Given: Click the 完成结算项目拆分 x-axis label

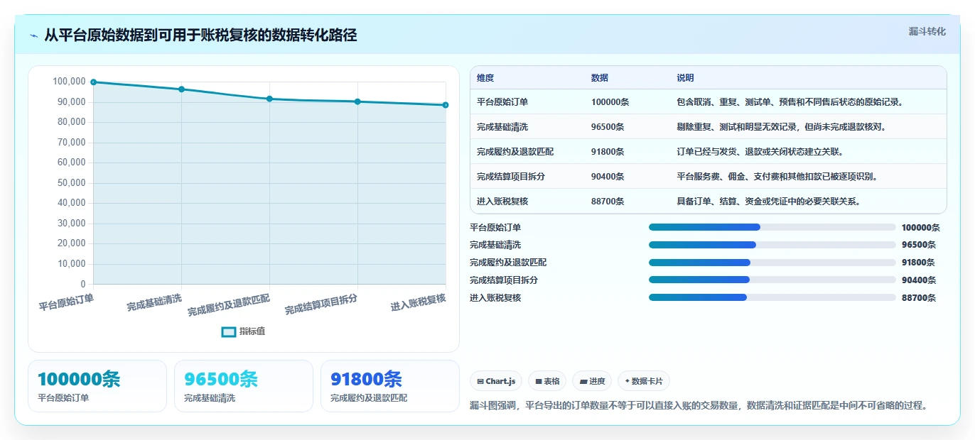Looking at the screenshot, I should click(321, 305).
